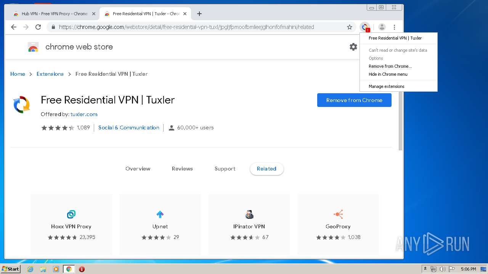
Task: Open the IPinator VPN card title
Action: coord(249,226)
